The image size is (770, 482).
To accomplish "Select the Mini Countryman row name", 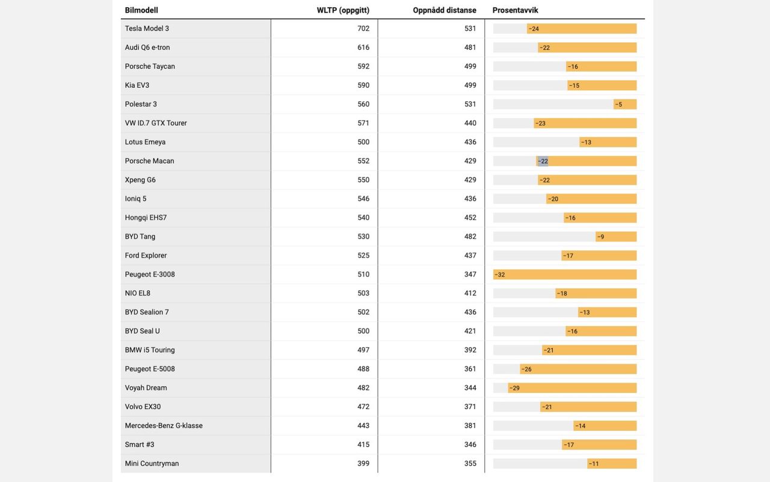I will [x=152, y=464].
